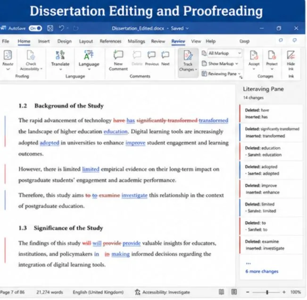Viewport: 307px width, 300px height.
Task: Expand the Translate dropdown arrow
Action: (x=60, y=69)
